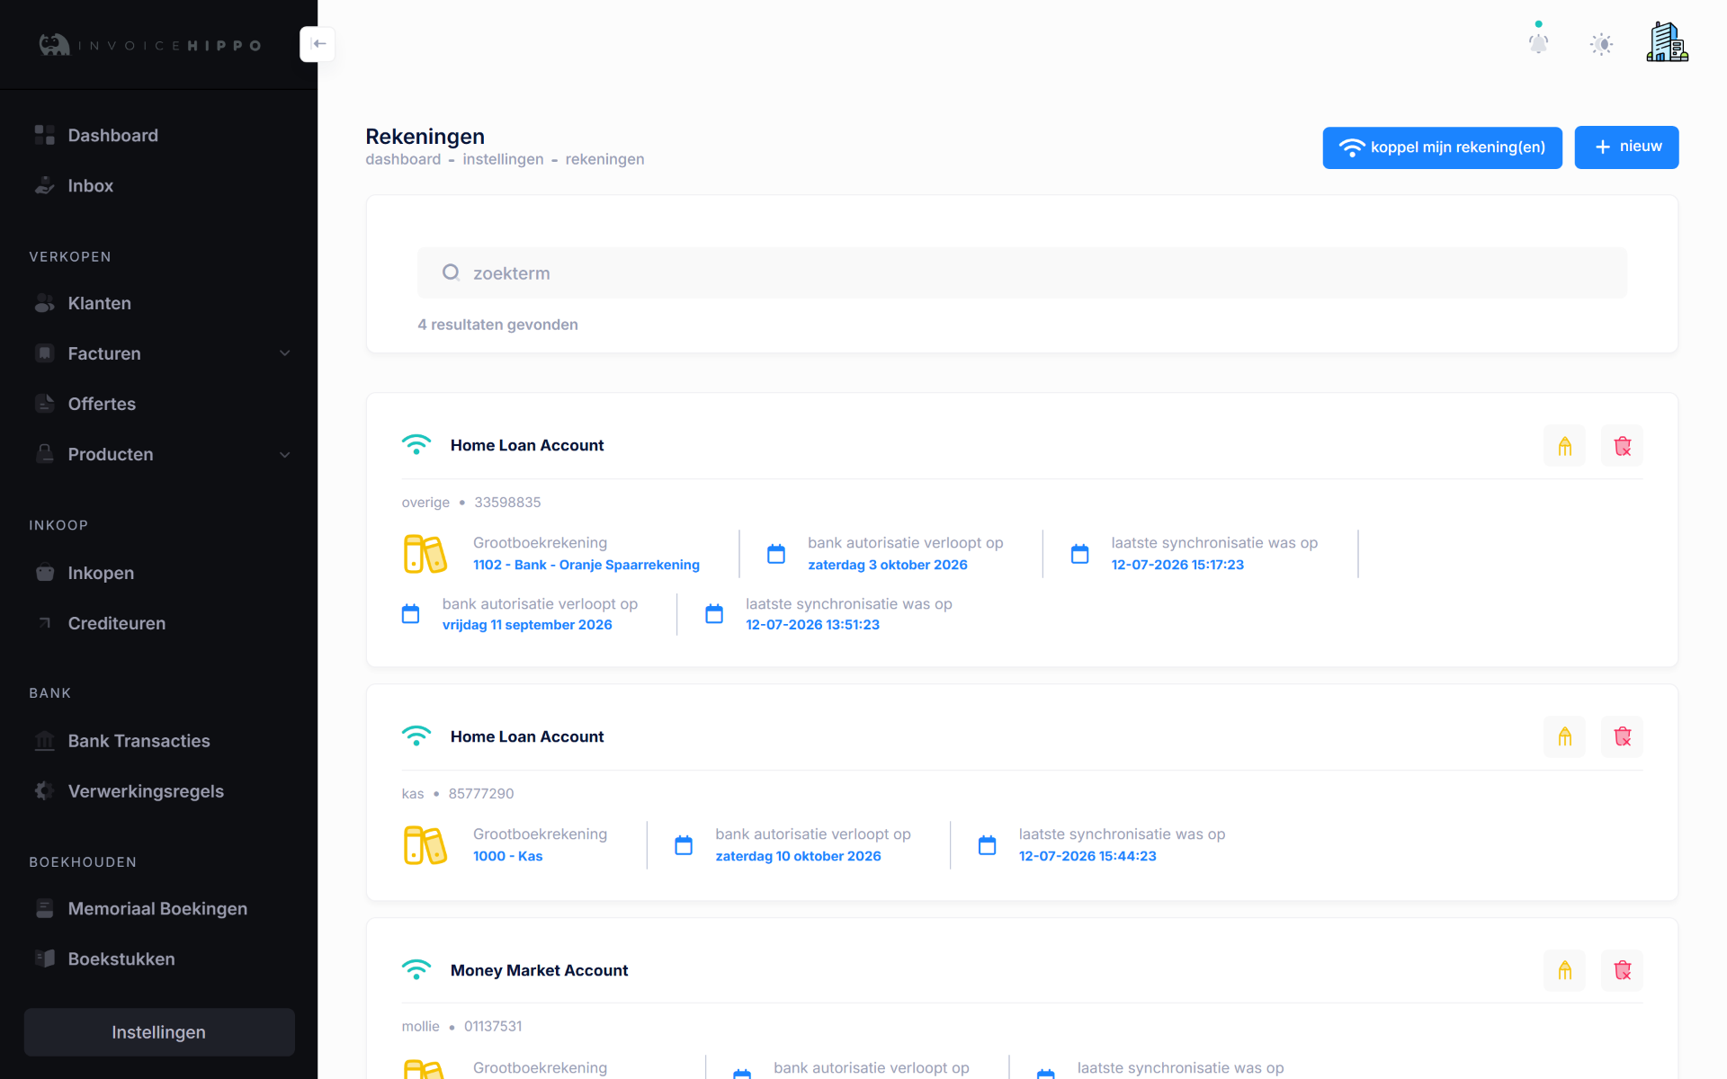Image resolution: width=1727 pixels, height=1079 pixels.
Task: Click the nieuw button
Action: [x=1626, y=147]
